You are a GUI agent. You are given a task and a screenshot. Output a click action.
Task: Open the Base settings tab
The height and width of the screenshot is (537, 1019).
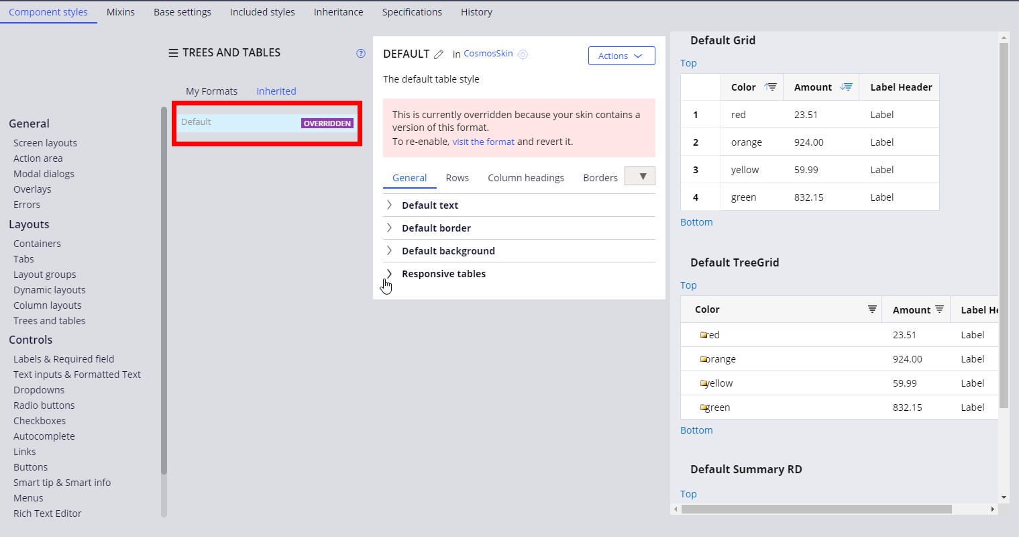point(182,12)
